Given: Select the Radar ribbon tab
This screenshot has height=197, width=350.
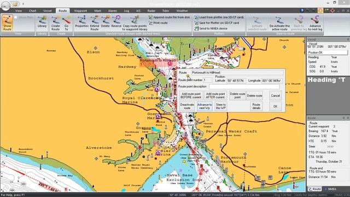Looking at the screenshot, I should pyautogui.click(x=151, y=11).
